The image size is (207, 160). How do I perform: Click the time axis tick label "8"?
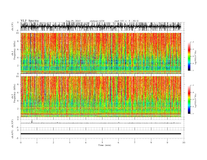click(151, 142)
